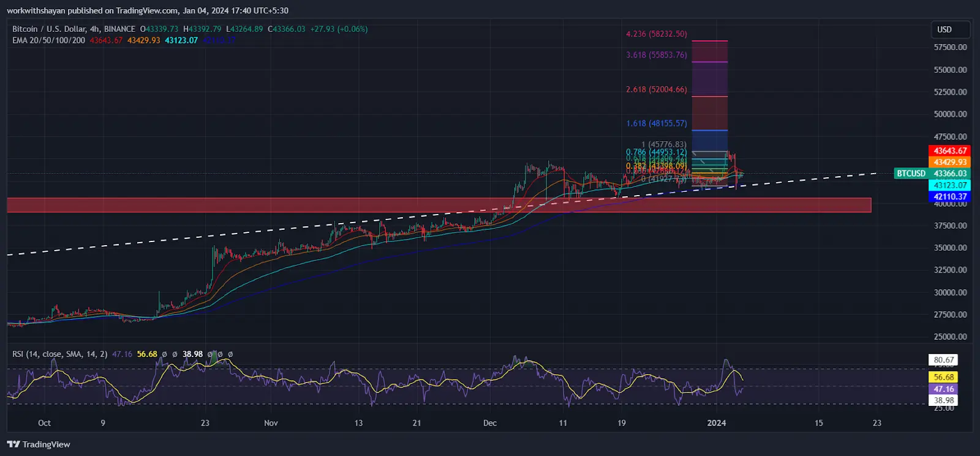Select the 9 date label on time axis

point(103,423)
